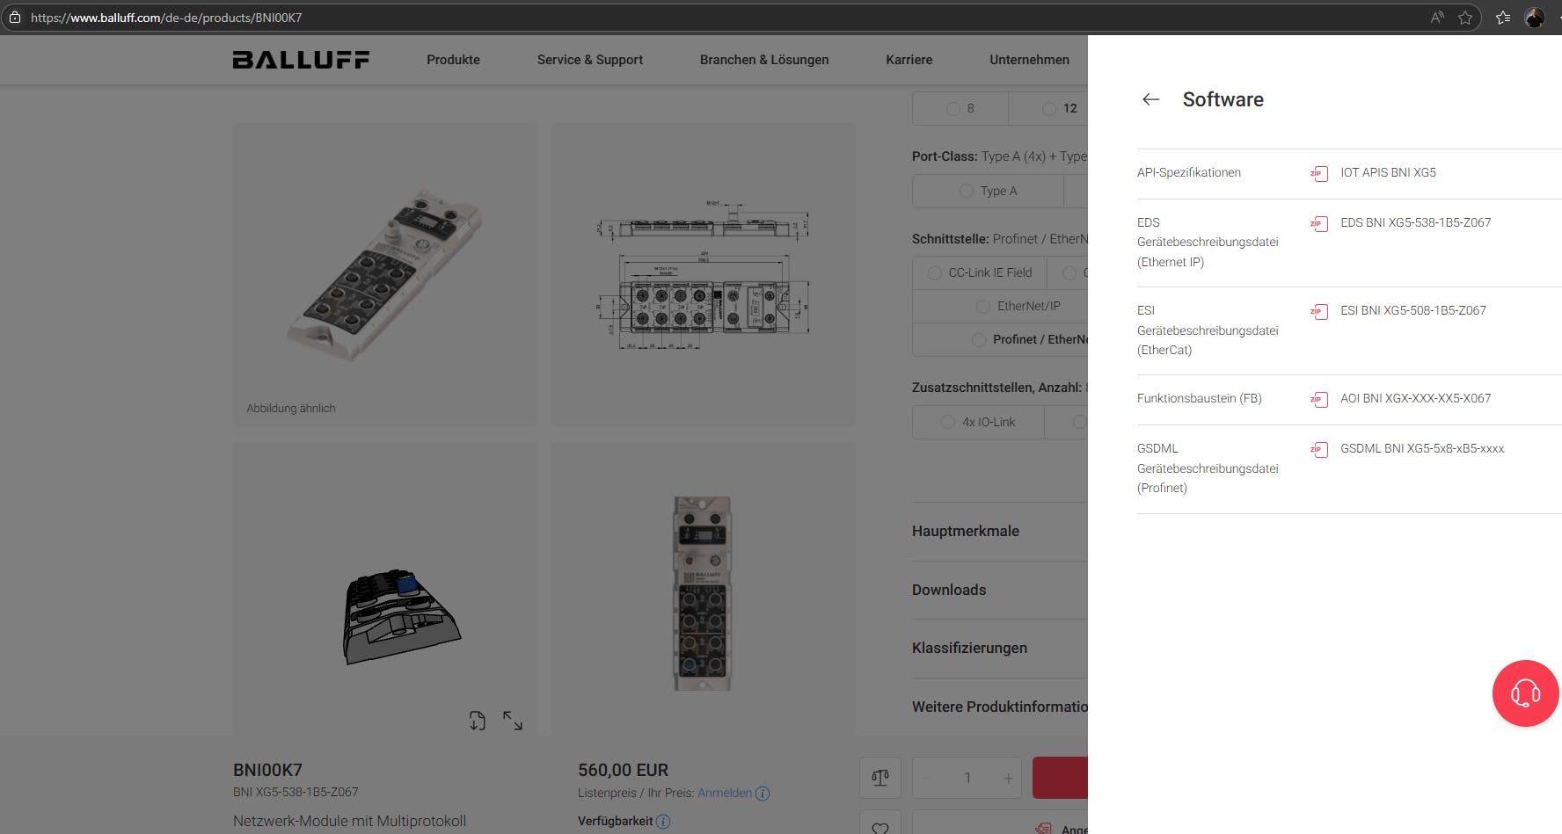The width and height of the screenshot is (1562, 834).
Task: Click the quantity input field
Action: click(967, 778)
